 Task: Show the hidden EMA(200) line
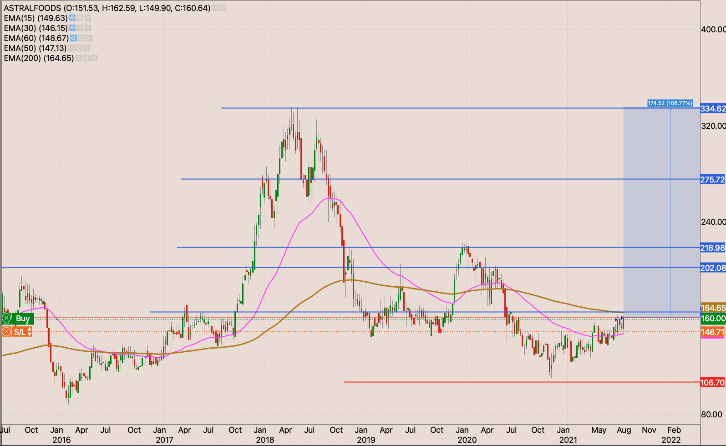tap(78, 58)
